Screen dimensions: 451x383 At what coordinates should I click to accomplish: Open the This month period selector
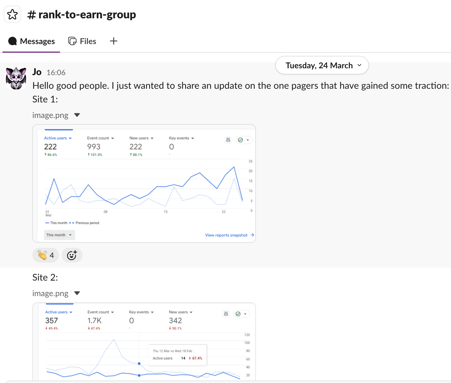(x=60, y=235)
